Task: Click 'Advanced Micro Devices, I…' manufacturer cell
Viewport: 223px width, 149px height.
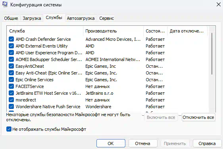Action: (x=113, y=39)
